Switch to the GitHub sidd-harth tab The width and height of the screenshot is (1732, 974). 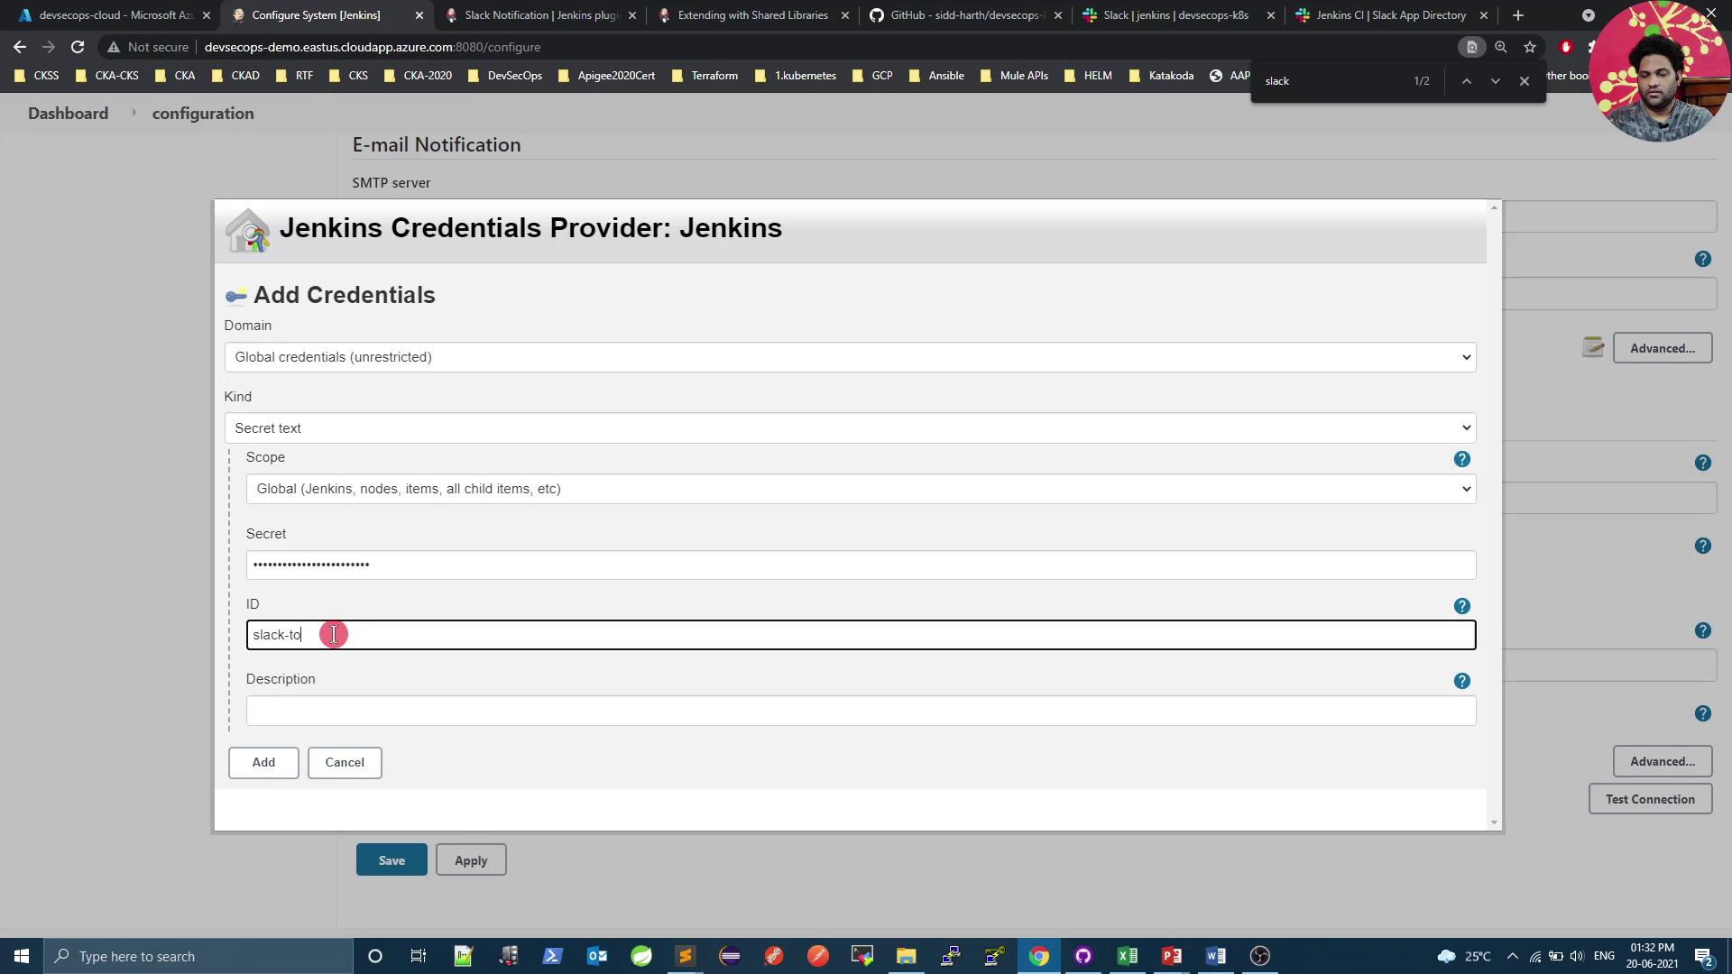[965, 15]
